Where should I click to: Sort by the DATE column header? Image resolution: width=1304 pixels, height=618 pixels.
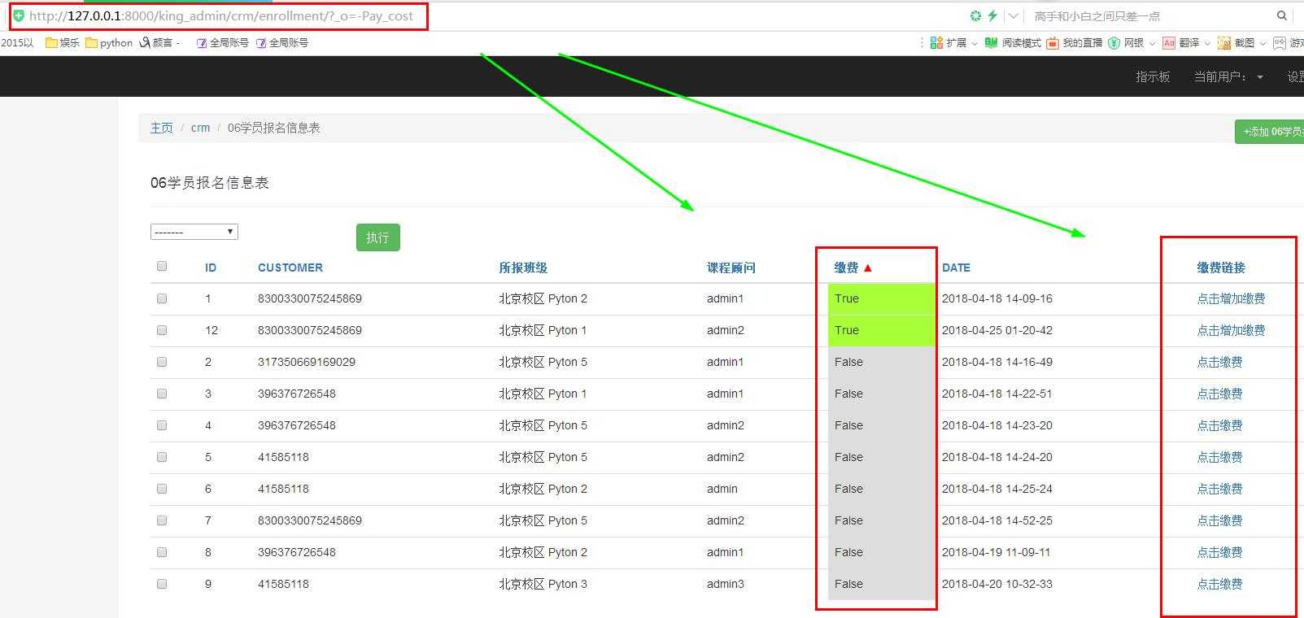tap(956, 268)
